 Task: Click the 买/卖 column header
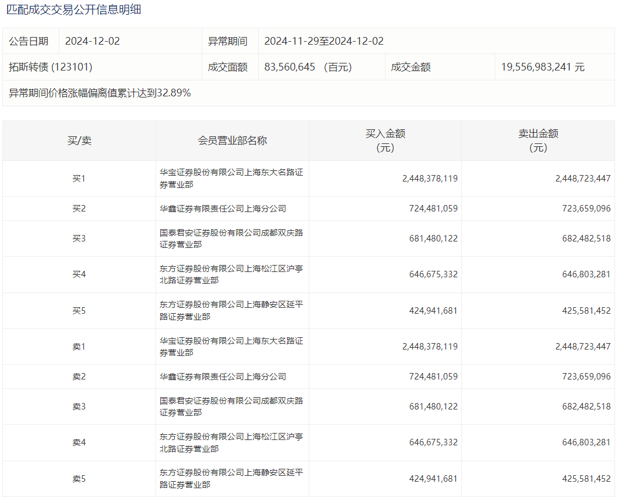point(79,140)
